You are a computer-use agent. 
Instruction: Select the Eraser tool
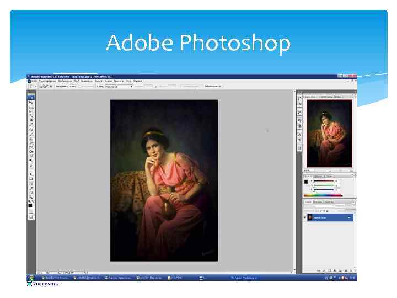point(31,147)
